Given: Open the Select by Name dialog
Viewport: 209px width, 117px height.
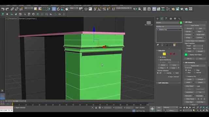Looking at the screenshot, I should (40, 9).
